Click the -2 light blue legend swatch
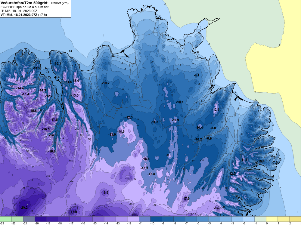Screen dimensions: 301x225 pyautogui.click(x=249, y=219)
